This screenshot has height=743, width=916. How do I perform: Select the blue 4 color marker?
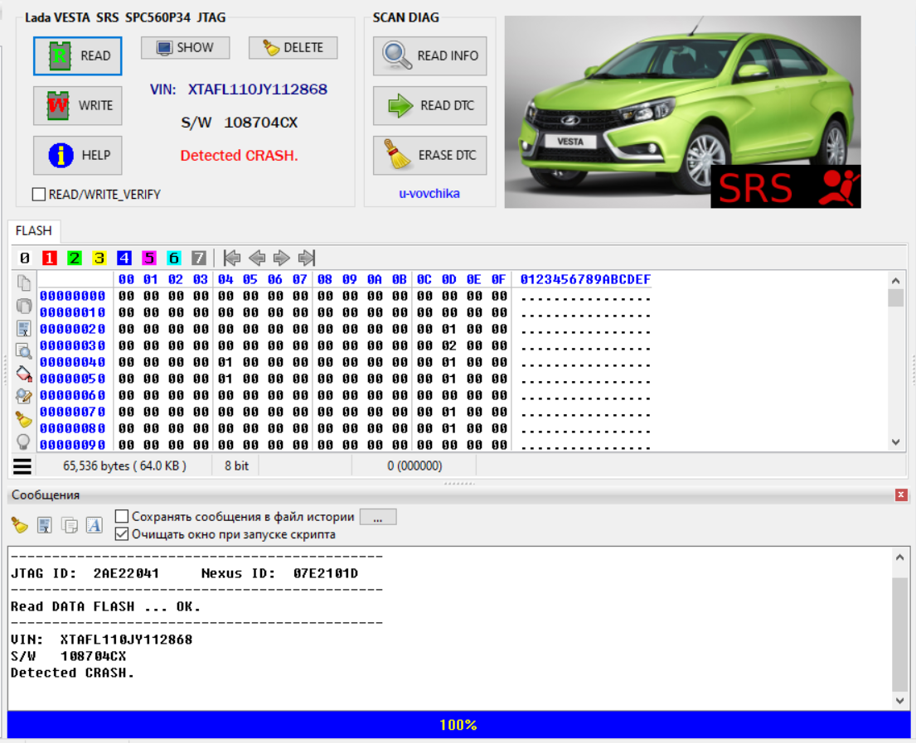[x=124, y=258]
